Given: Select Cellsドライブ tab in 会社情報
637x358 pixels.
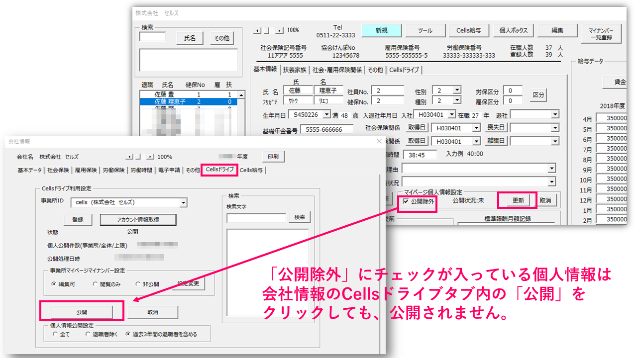Looking at the screenshot, I should pos(219,170).
